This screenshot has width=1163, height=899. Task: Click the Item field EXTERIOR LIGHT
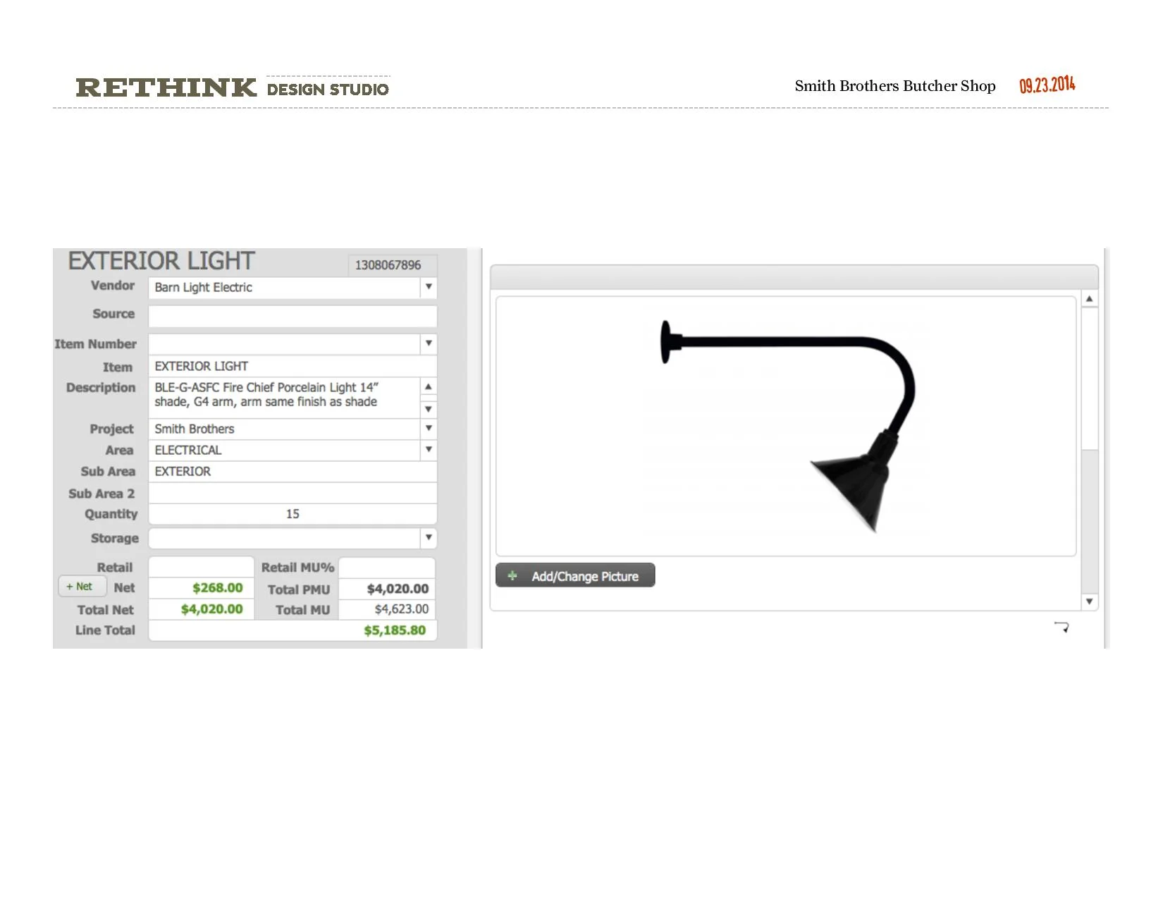click(x=293, y=366)
